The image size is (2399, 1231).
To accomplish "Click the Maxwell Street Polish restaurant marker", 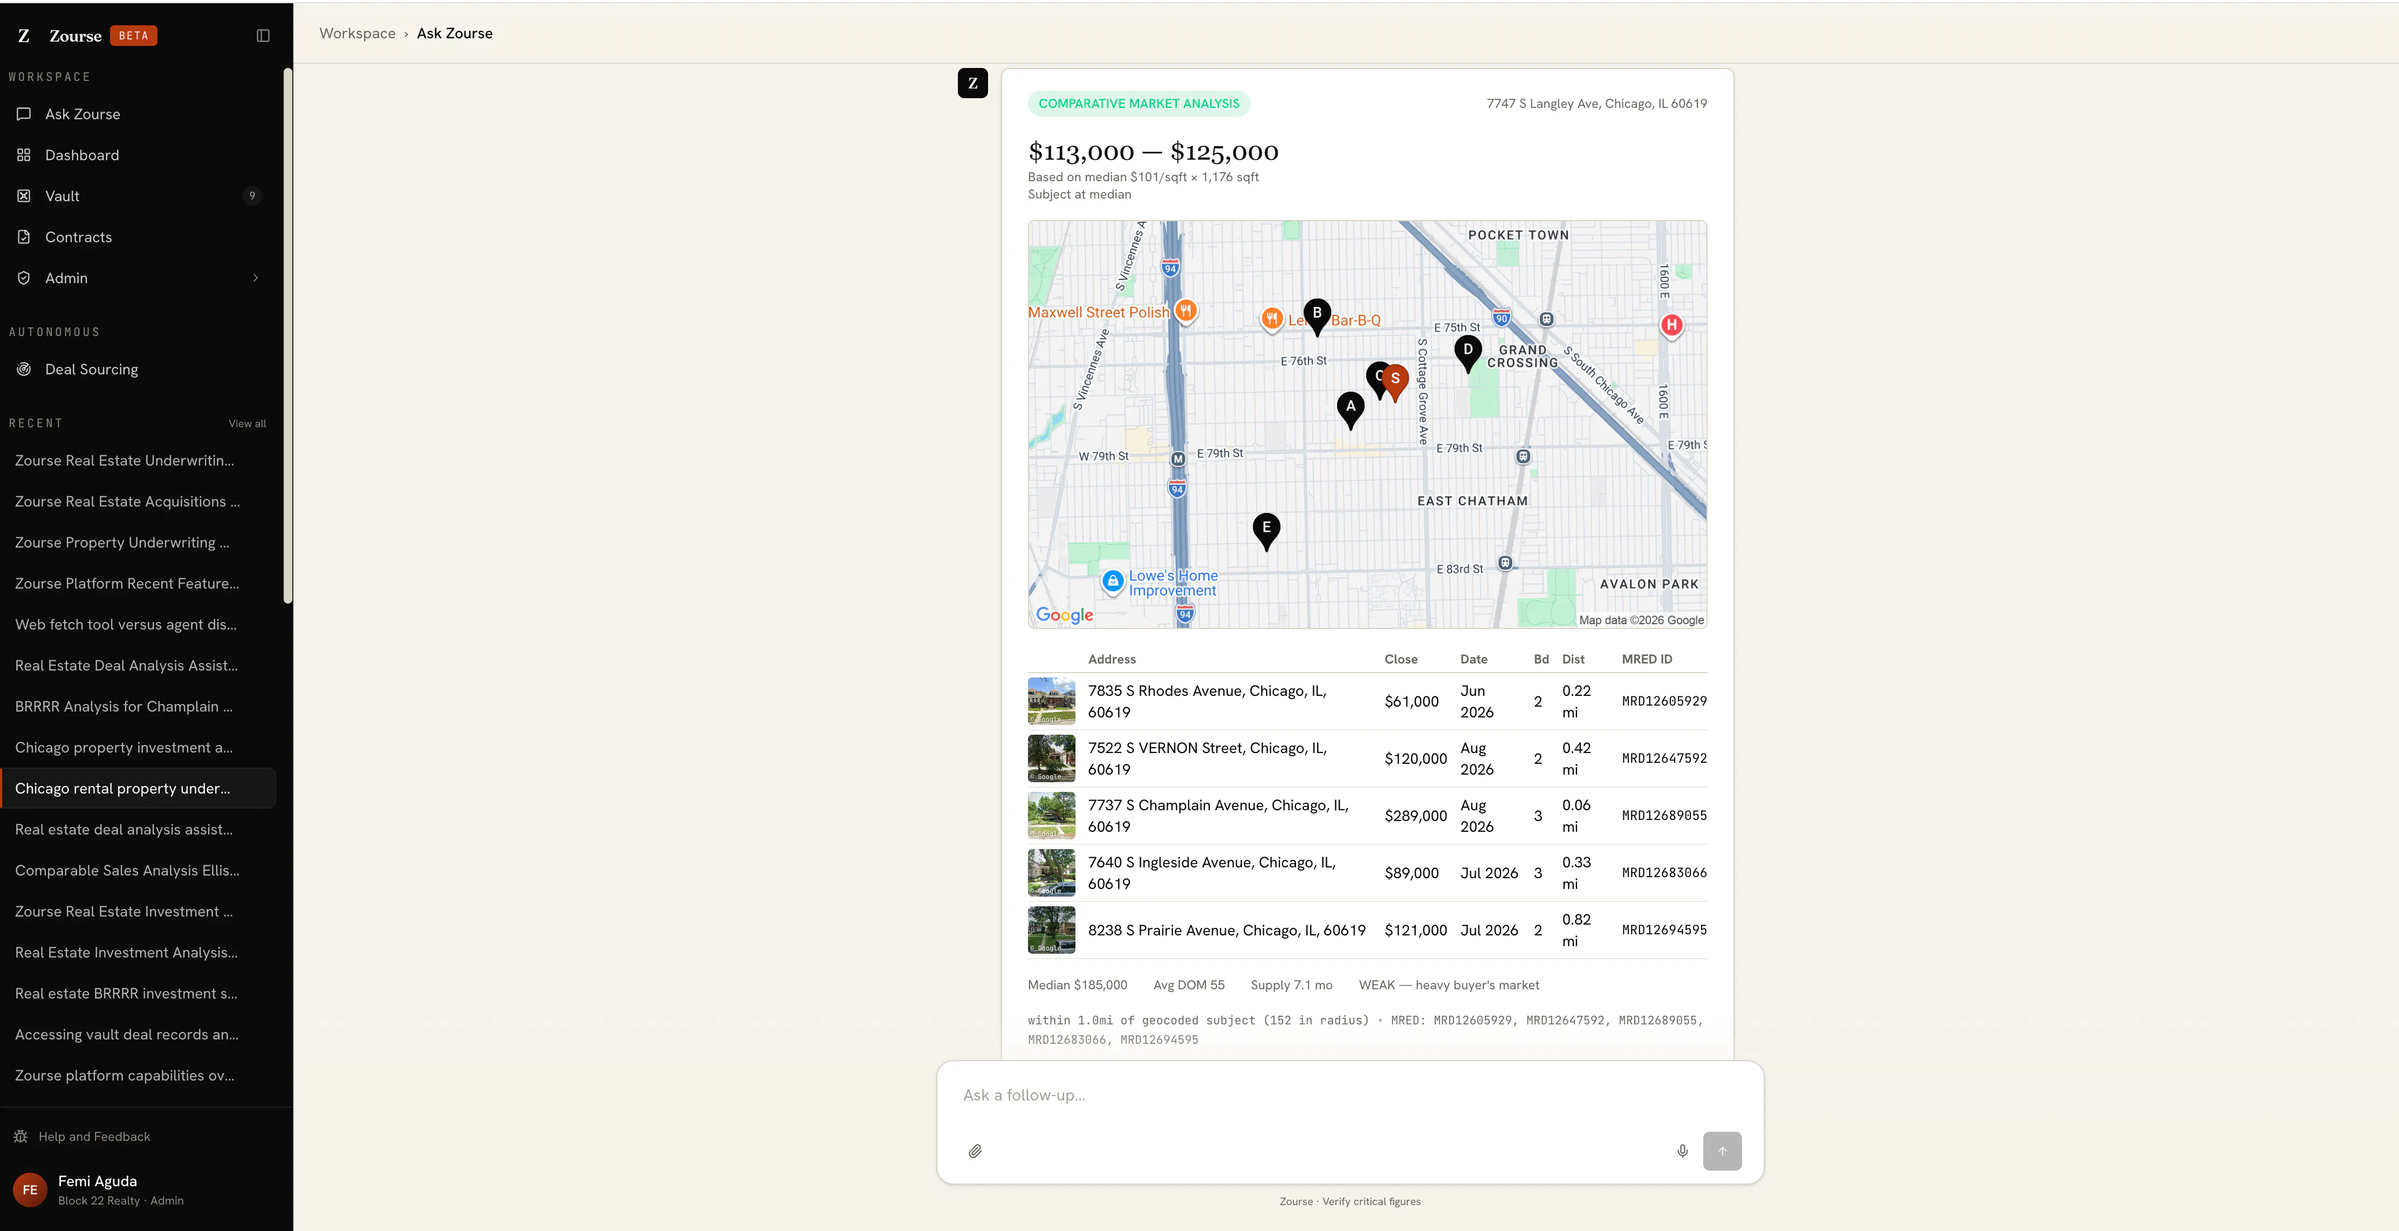I will pos(1185,311).
